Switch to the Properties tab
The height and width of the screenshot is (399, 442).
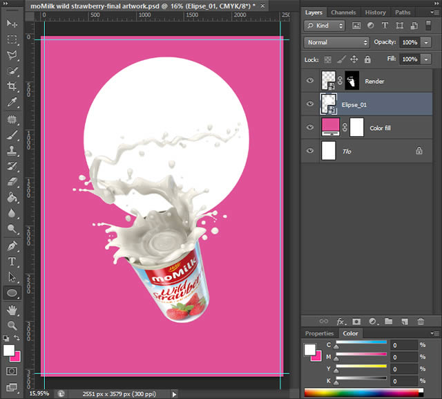click(319, 333)
